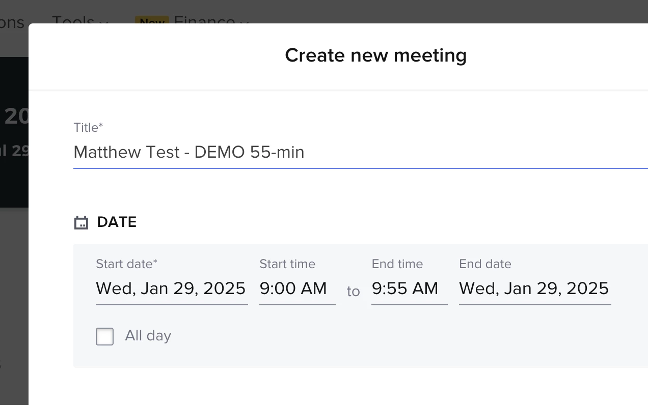The width and height of the screenshot is (648, 405).
Task: Open the End time dropdown showing 9:55 AM
Action: [x=409, y=289]
